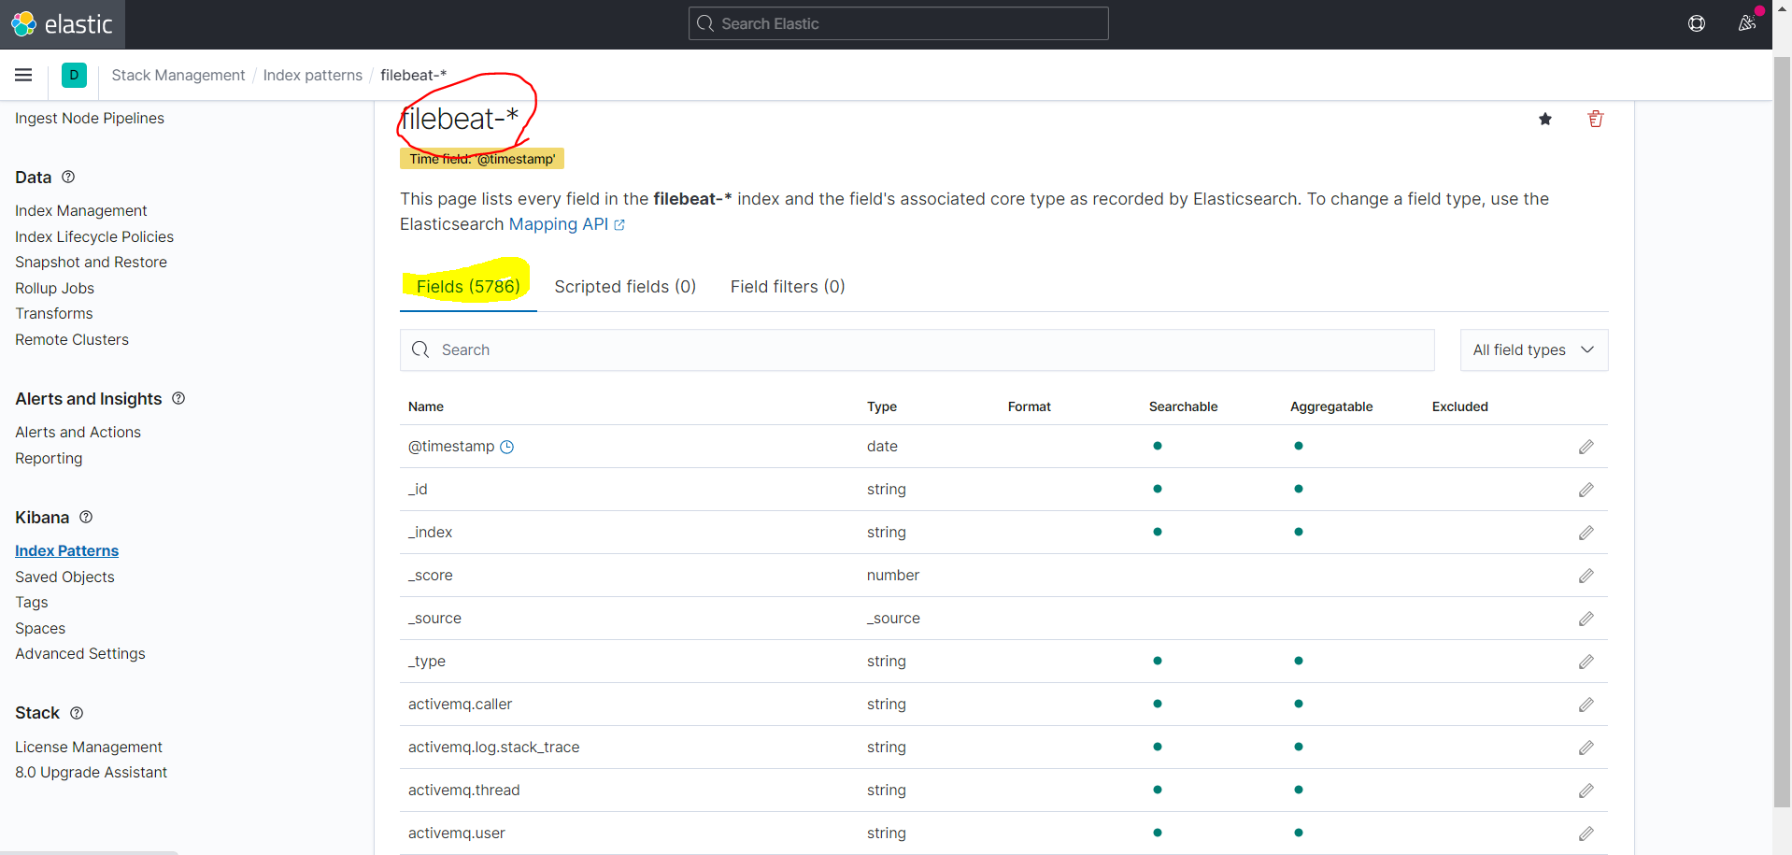Edit the _score field
This screenshot has width=1792, height=855.
tap(1586, 576)
